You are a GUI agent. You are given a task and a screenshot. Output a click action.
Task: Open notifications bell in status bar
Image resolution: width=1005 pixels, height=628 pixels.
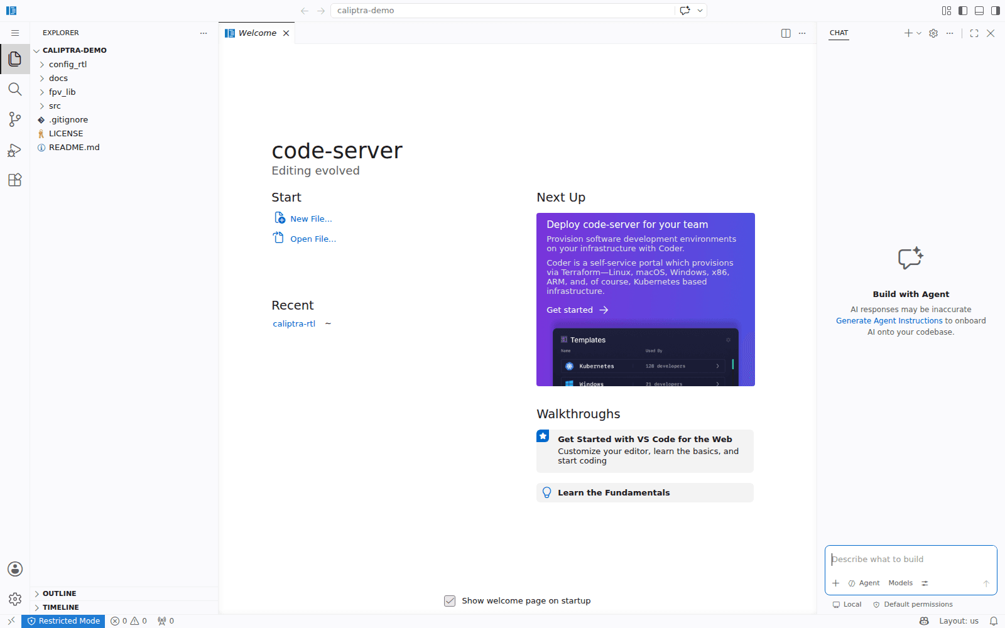(x=994, y=621)
